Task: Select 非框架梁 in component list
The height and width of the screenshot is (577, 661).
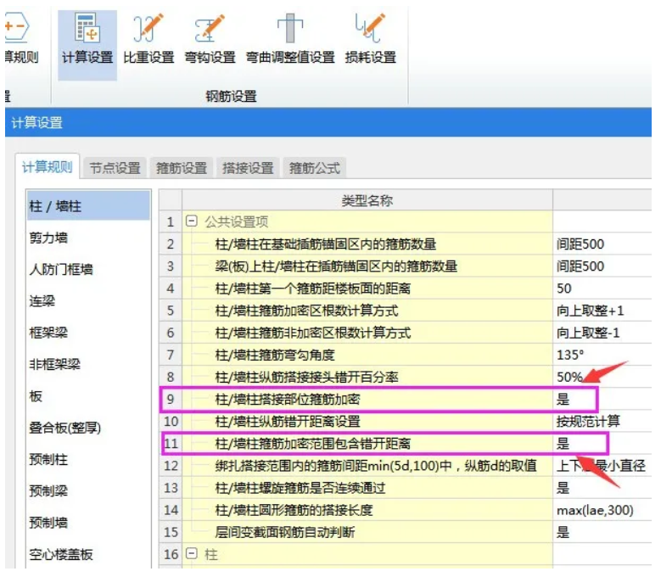Action: (88, 364)
